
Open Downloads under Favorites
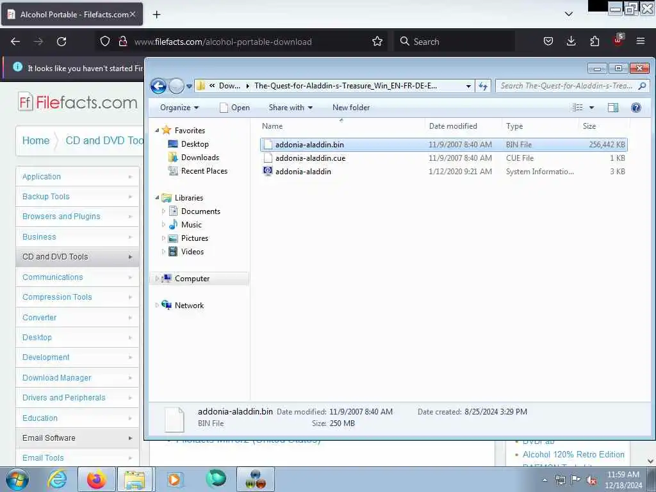tap(200, 158)
